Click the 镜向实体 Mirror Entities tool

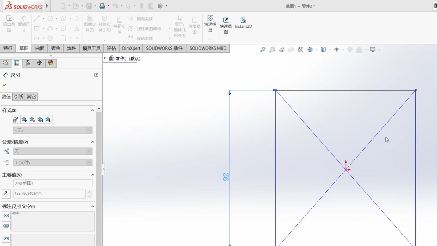[141, 19]
